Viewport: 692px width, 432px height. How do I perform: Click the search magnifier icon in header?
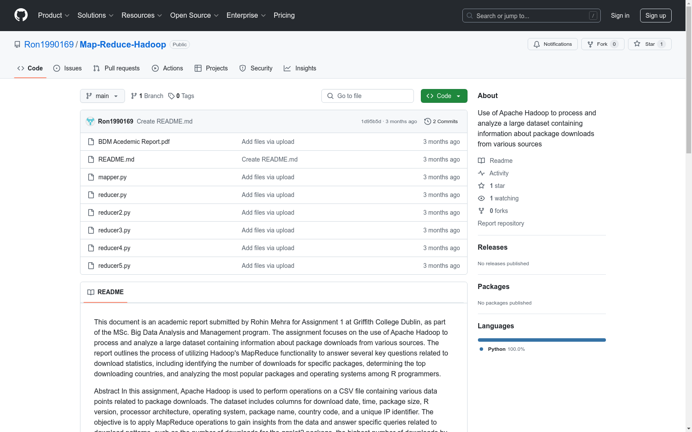[470, 16]
